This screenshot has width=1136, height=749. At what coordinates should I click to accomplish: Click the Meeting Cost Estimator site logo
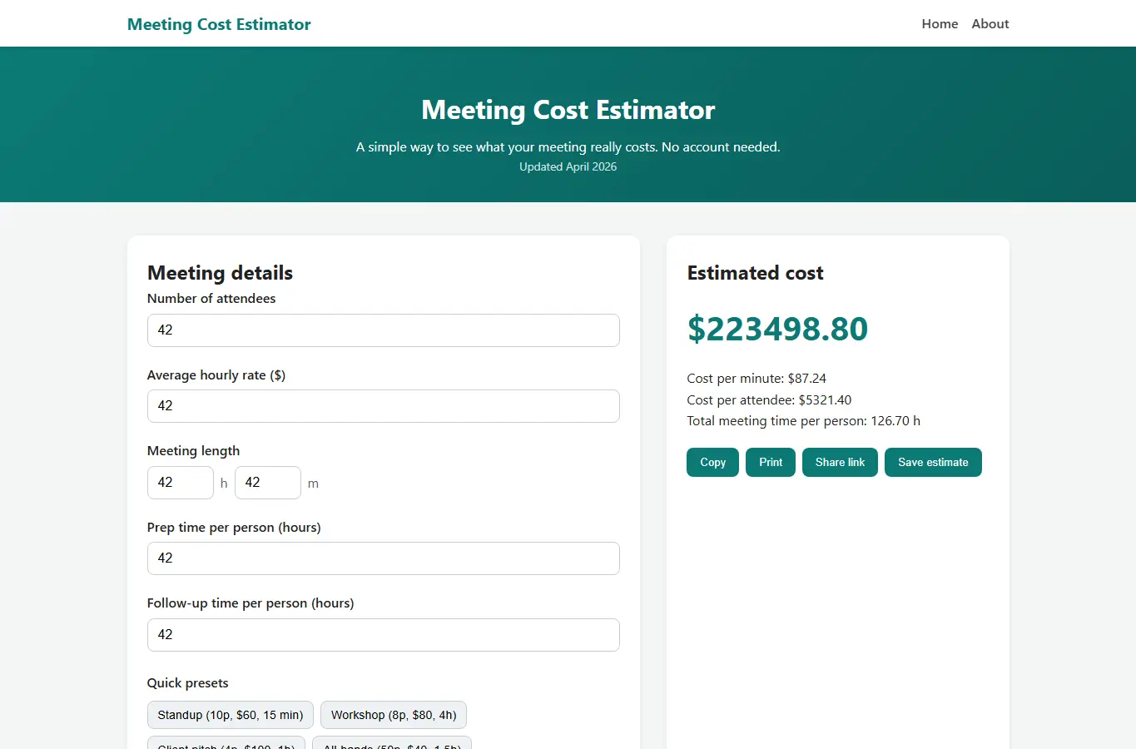click(219, 24)
